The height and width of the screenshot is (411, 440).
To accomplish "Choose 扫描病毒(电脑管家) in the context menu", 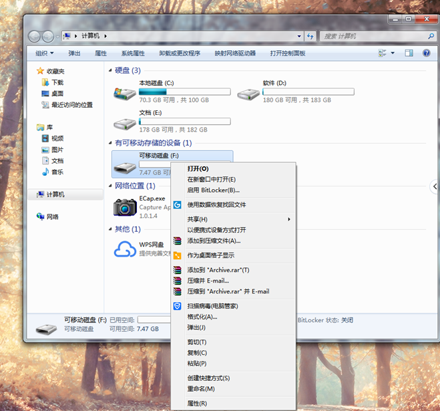I will pos(212,305).
